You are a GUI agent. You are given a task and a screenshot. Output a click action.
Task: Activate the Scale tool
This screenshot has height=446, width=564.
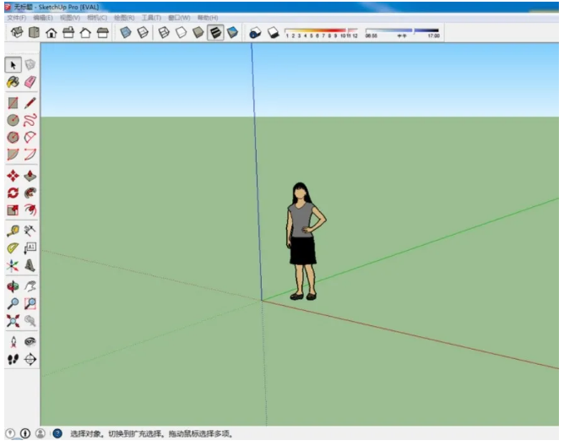point(13,209)
